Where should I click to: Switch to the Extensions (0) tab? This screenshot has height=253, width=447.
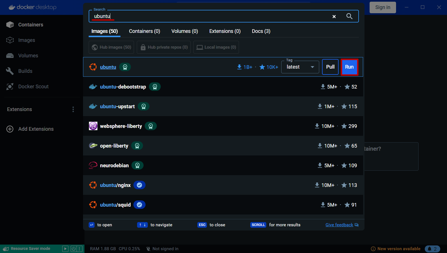[225, 31]
